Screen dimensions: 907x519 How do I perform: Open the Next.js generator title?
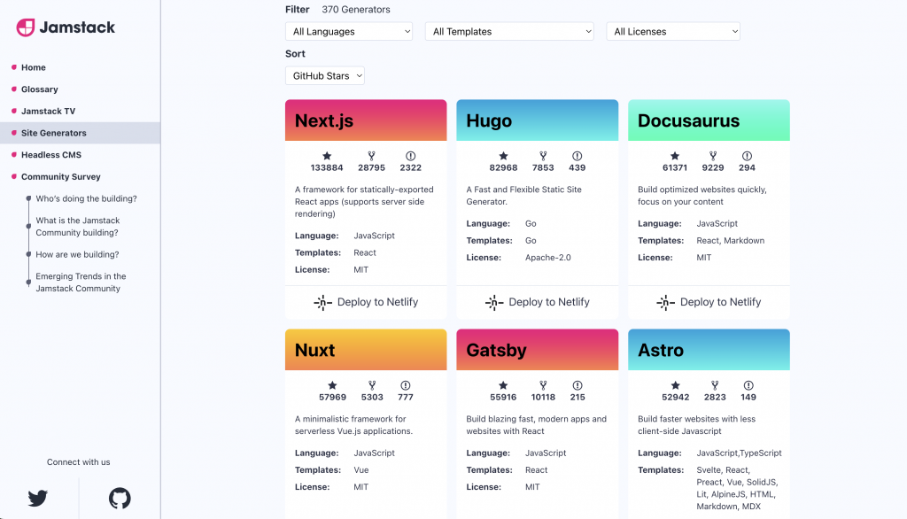pyautogui.click(x=324, y=120)
